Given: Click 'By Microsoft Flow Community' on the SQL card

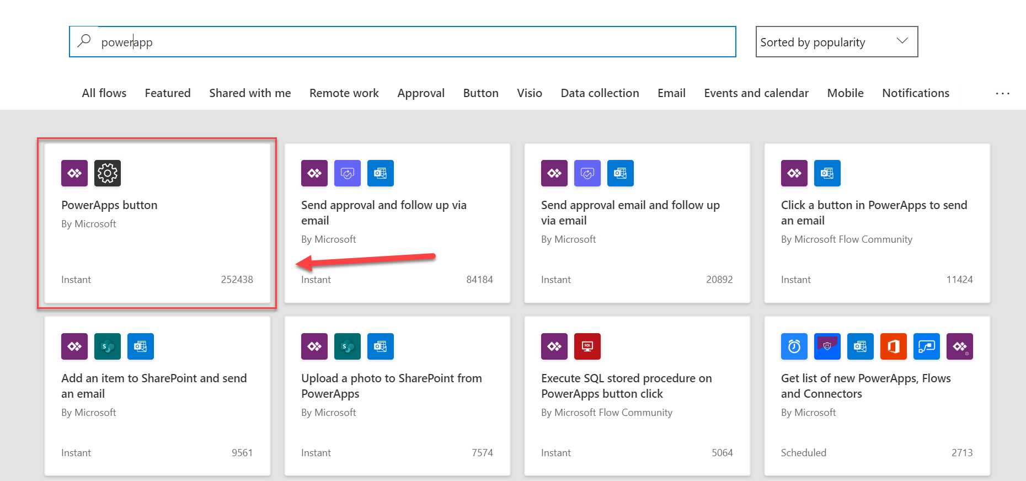Looking at the screenshot, I should (607, 413).
